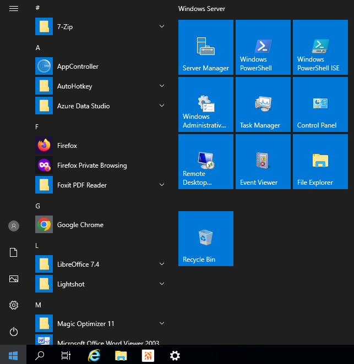Click the Windows Start button in the taskbar
The height and width of the screenshot is (364, 354).
[13, 355]
